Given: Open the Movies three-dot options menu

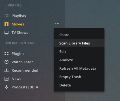Looking at the screenshot, I should 57,24.
